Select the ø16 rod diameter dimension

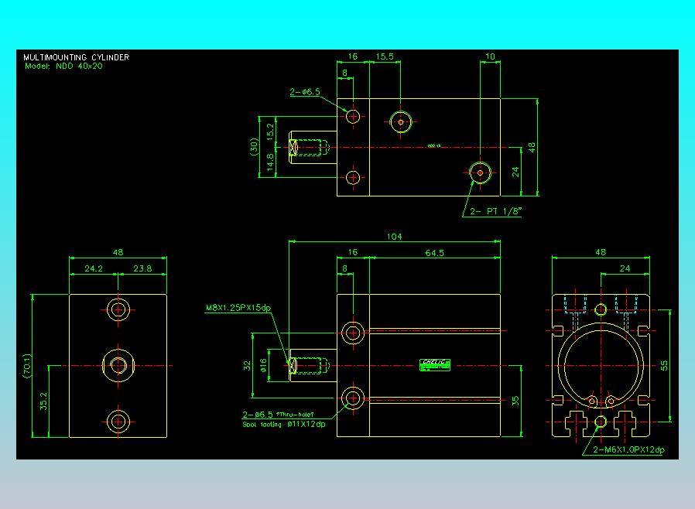263,365
